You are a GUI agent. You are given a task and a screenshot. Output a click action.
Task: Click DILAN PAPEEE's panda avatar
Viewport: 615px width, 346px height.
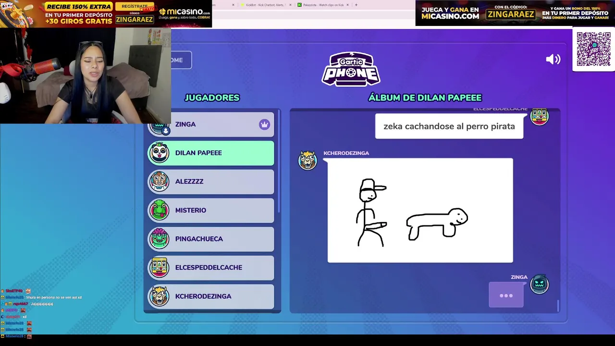point(159,153)
